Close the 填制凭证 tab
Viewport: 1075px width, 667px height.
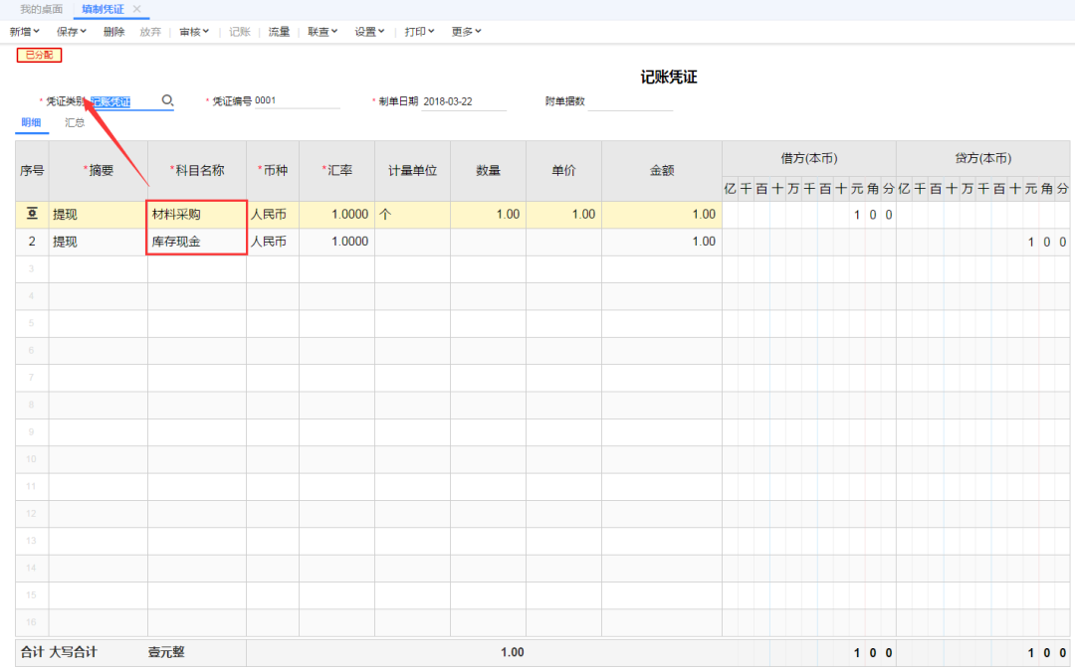[x=137, y=9]
